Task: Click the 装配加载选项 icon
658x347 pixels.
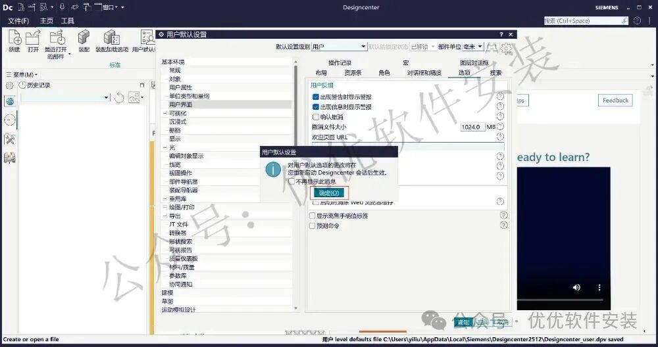Action: coord(112,37)
